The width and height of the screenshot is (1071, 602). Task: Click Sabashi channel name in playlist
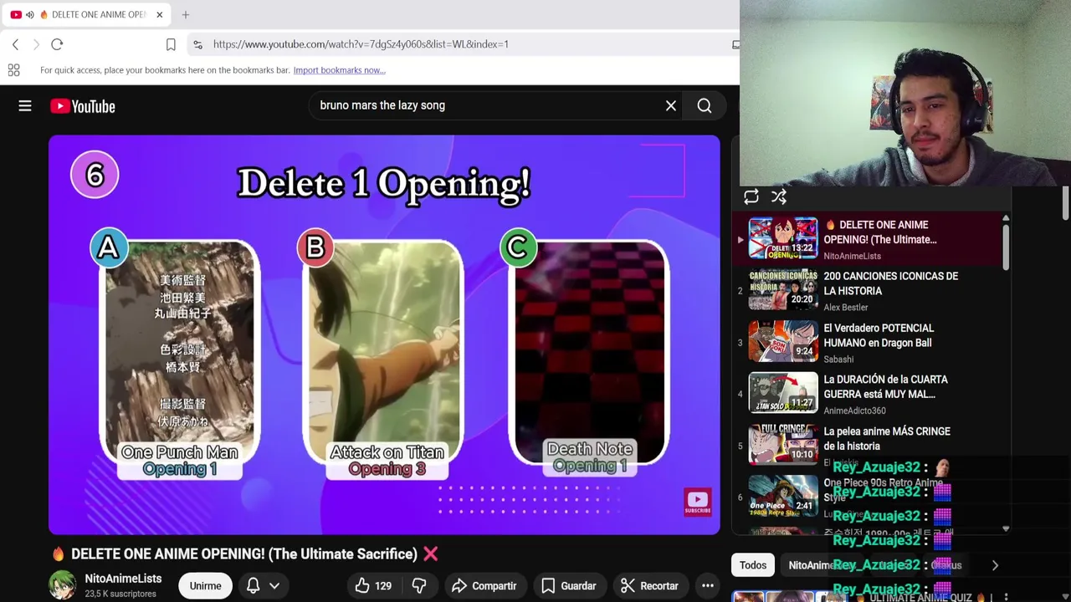(x=838, y=360)
